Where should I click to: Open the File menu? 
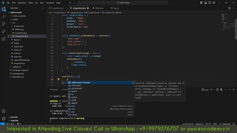pyautogui.click(x=8, y=3)
